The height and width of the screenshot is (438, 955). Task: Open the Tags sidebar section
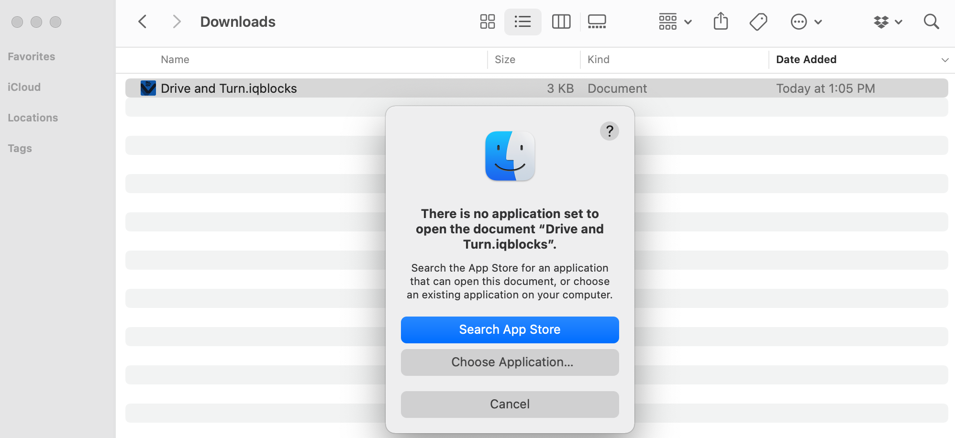(20, 148)
